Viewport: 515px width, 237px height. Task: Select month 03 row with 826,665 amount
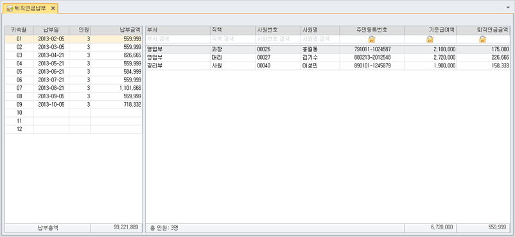click(x=74, y=55)
